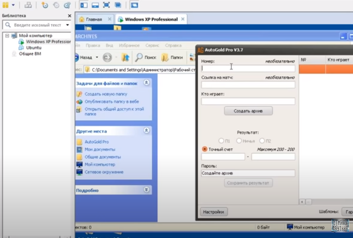This screenshot has width=353, height=238.
Task: Select the Ничья result radio button
Action: (239, 141)
